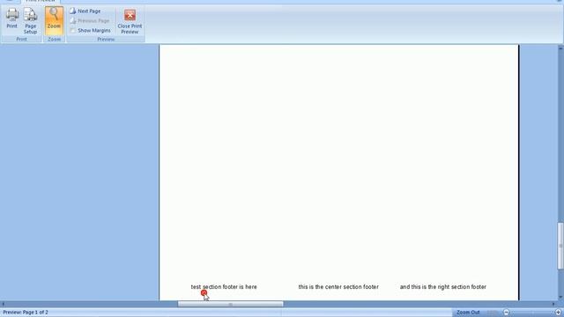Click zoom out minus button in status bar

click(x=507, y=313)
